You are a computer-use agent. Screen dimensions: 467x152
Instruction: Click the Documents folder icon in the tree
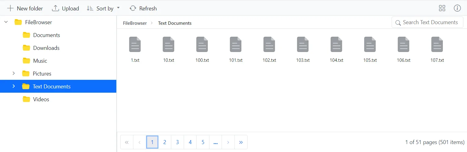click(27, 35)
